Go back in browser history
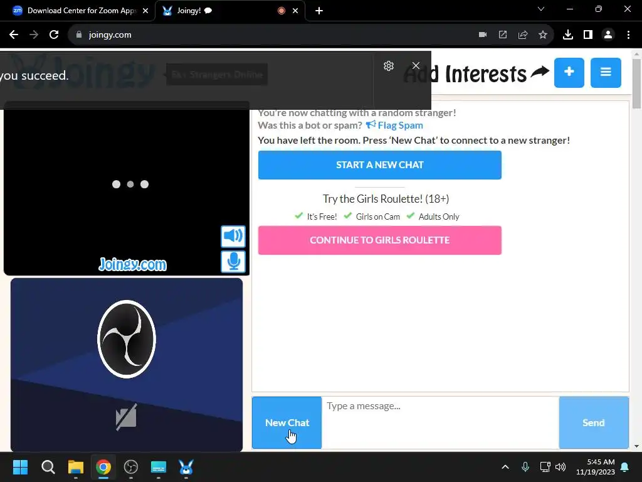The image size is (642, 482). pos(14,35)
